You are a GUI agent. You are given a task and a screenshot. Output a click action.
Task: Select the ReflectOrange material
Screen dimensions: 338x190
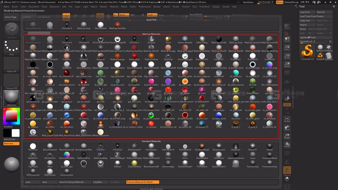point(118,56)
